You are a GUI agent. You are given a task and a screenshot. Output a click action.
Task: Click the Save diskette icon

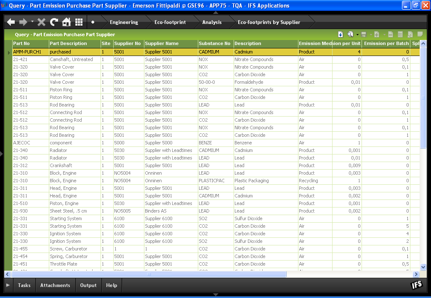point(364,35)
